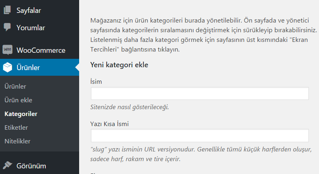Go to the WooCommerce menu label
The height and width of the screenshot is (174, 319).
[41, 50]
